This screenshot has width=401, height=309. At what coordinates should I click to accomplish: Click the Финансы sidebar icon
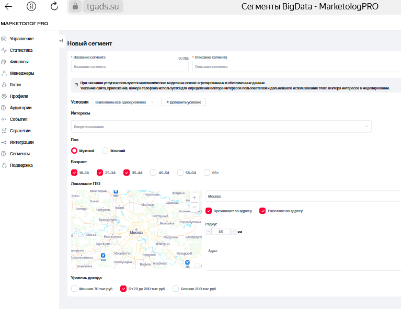pos(4,62)
